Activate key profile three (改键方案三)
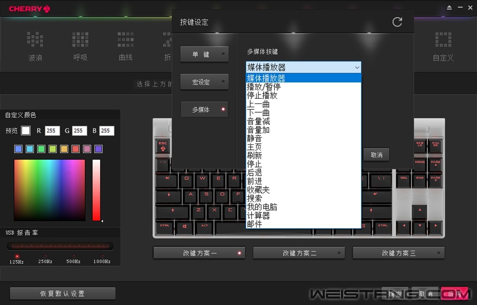Screen dimensions: 477x305 399,253
